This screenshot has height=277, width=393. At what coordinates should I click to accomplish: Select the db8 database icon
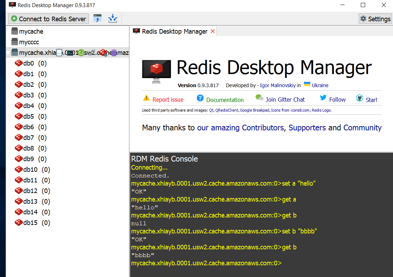(x=18, y=148)
